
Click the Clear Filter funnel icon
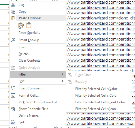click(70, 75)
